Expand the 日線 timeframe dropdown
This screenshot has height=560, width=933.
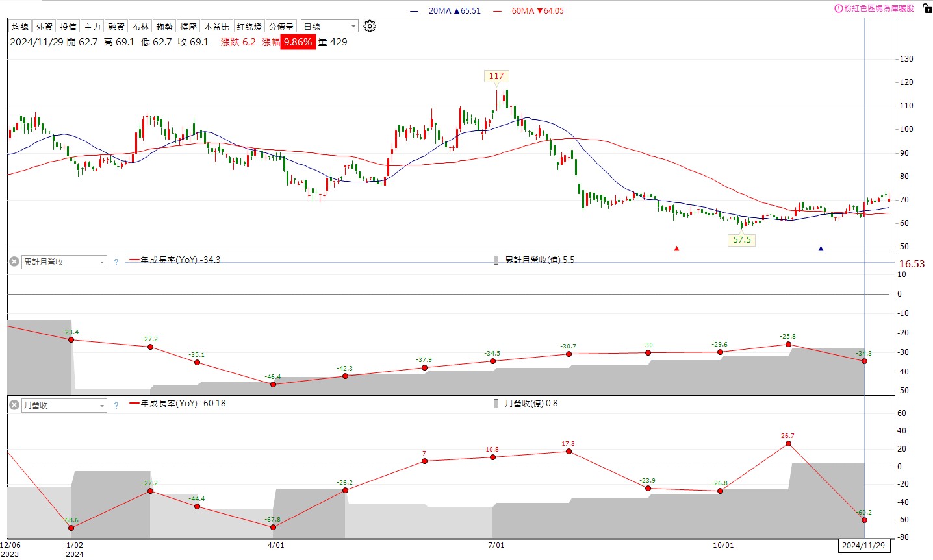point(330,27)
